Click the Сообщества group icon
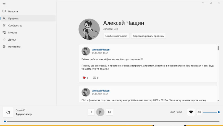 pyautogui.click(x=4, y=25)
